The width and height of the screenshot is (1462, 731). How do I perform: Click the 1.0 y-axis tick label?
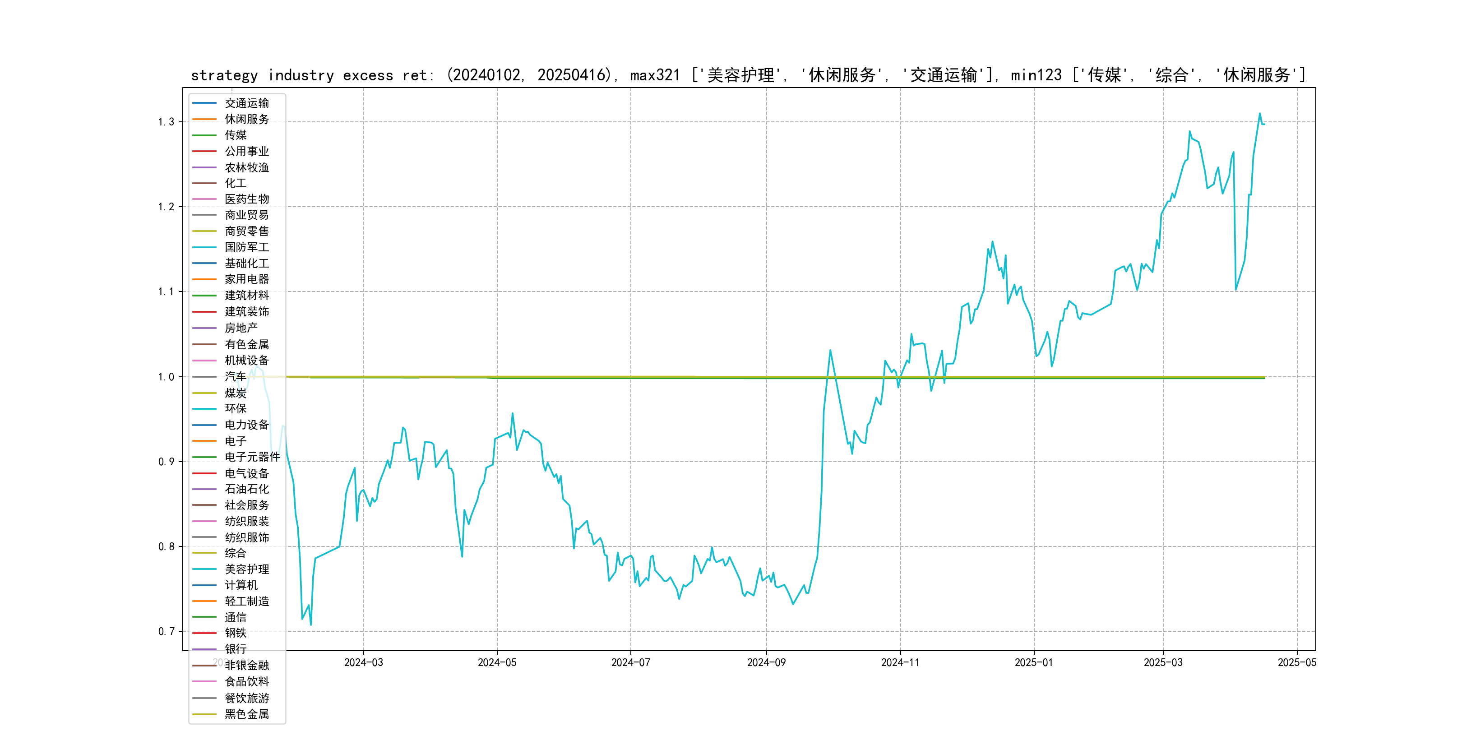click(x=166, y=377)
